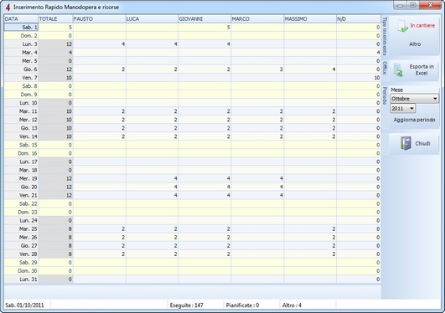The height and width of the screenshot is (313, 445).
Task: Click MARCO cell for Mer. 19 showing 4
Action: click(257, 178)
